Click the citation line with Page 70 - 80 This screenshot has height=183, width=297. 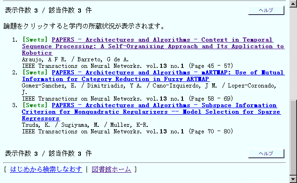click(x=128, y=132)
